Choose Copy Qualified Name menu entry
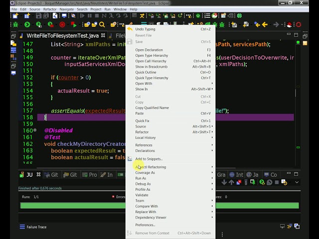319x239 pixels. point(170,108)
